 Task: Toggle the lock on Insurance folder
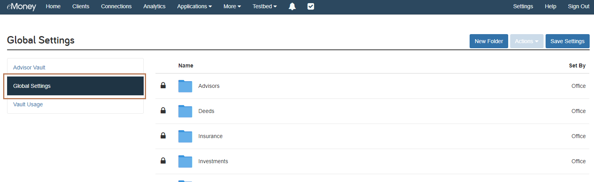click(163, 136)
